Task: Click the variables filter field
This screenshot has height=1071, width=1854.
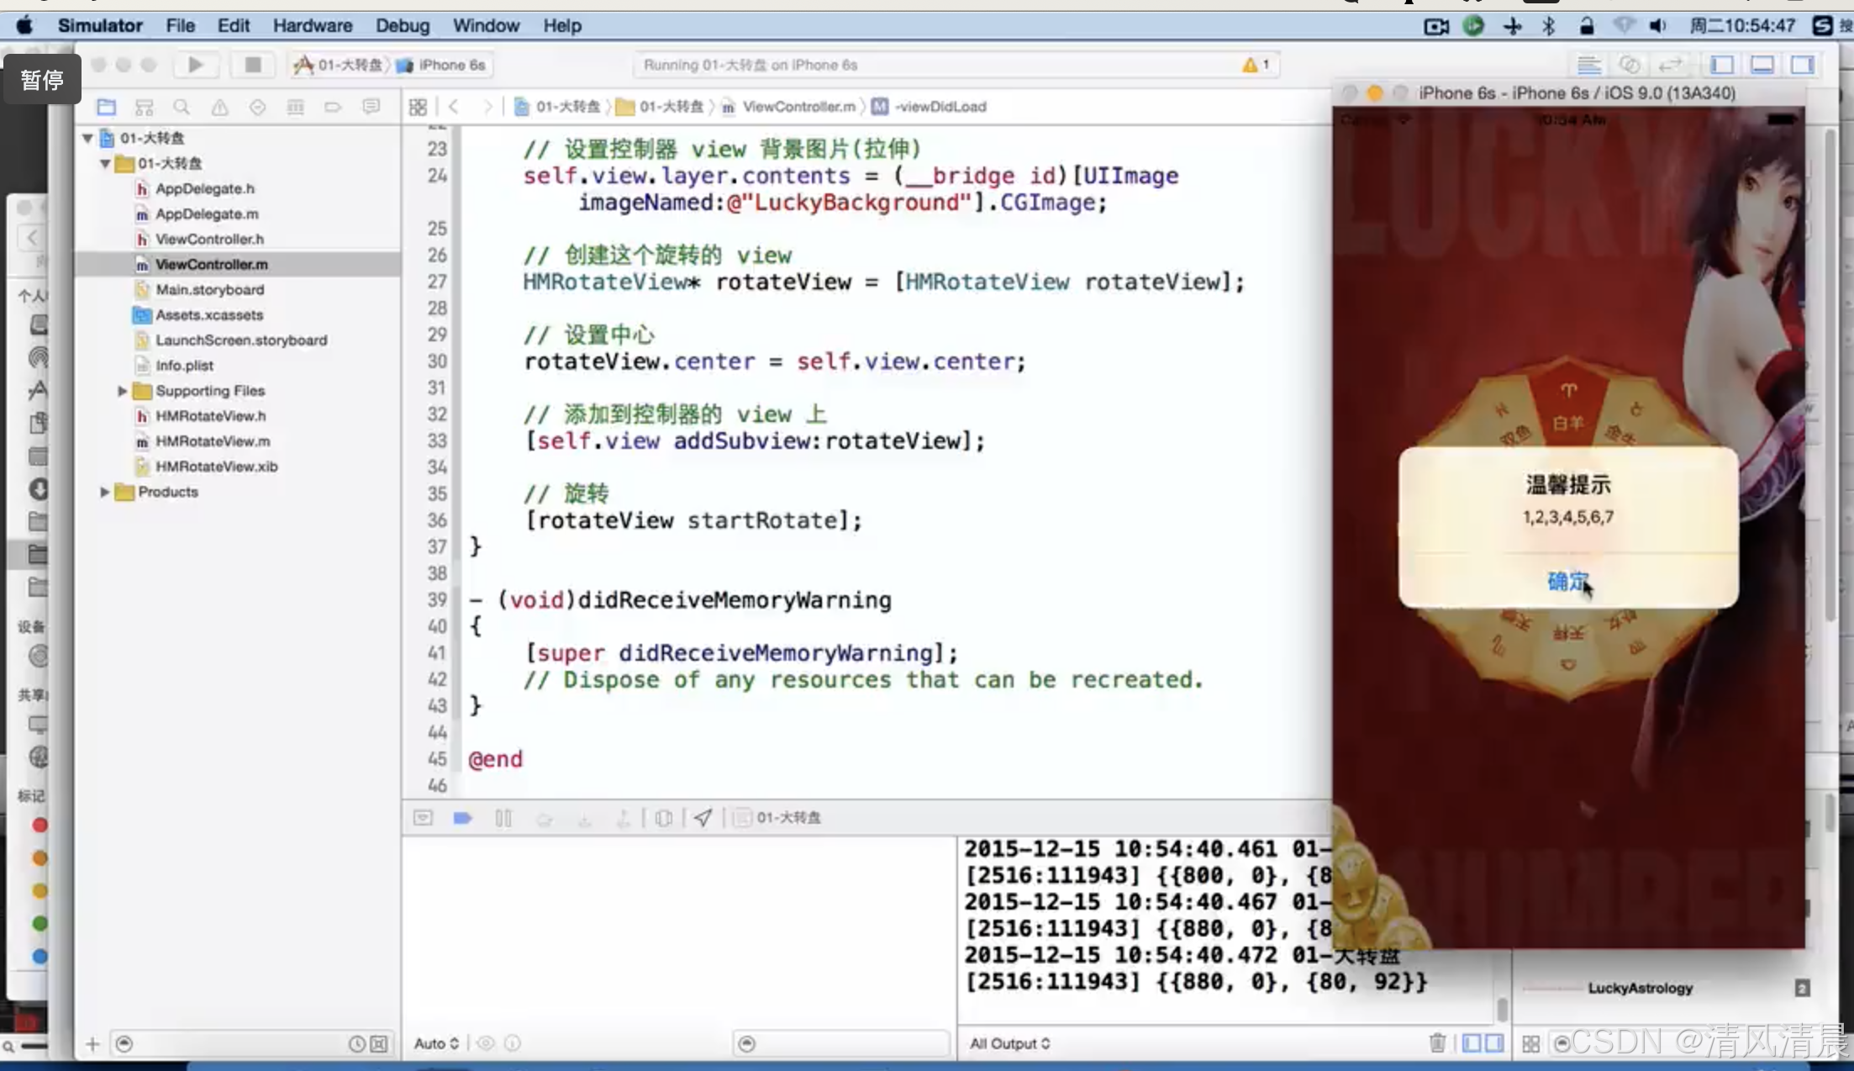Action: point(840,1043)
